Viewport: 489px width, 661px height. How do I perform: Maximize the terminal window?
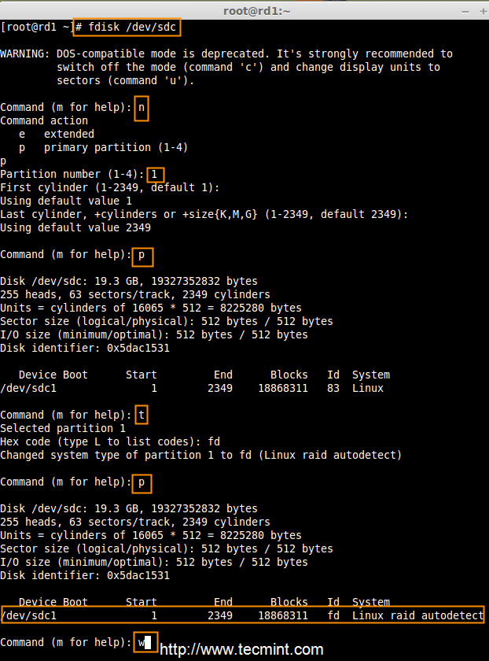point(480,10)
